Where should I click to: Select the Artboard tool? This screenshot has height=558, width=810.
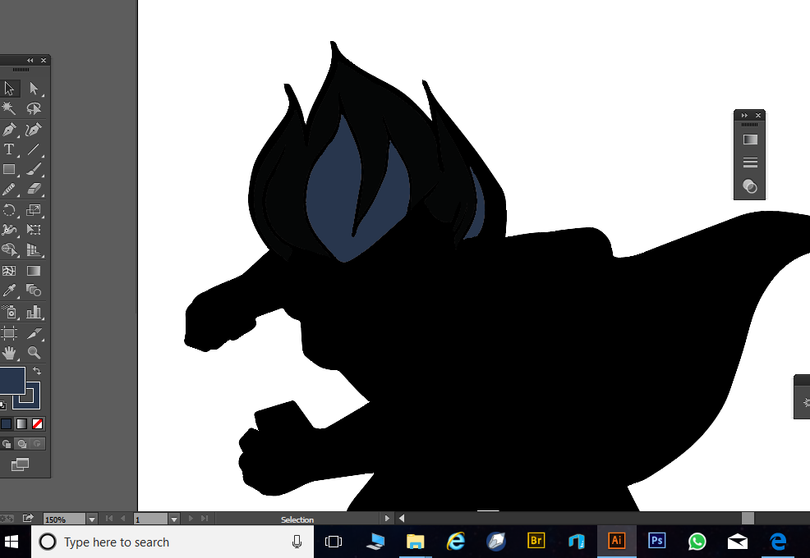(x=9, y=333)
